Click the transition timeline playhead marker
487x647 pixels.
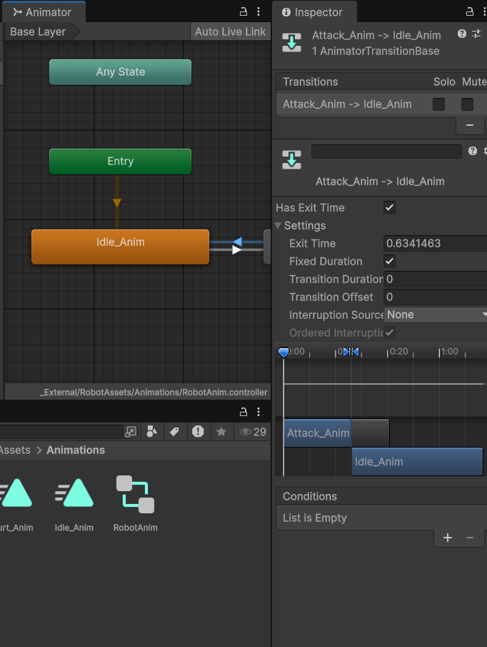283,352
